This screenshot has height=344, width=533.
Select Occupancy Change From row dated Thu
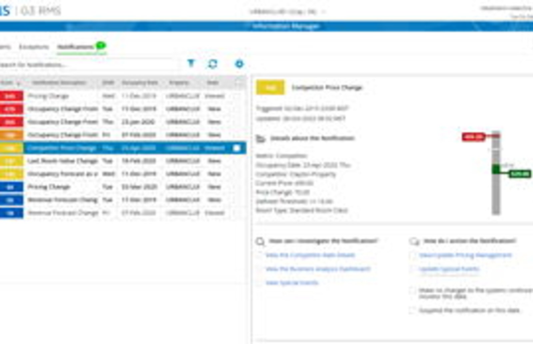pyautogui.click(x=123, y=122)
